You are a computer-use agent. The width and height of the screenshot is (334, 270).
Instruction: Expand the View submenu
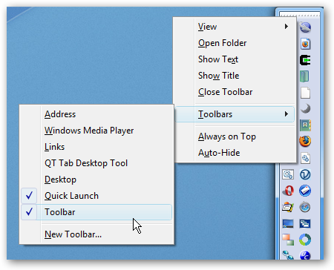(x=235, y=27)
